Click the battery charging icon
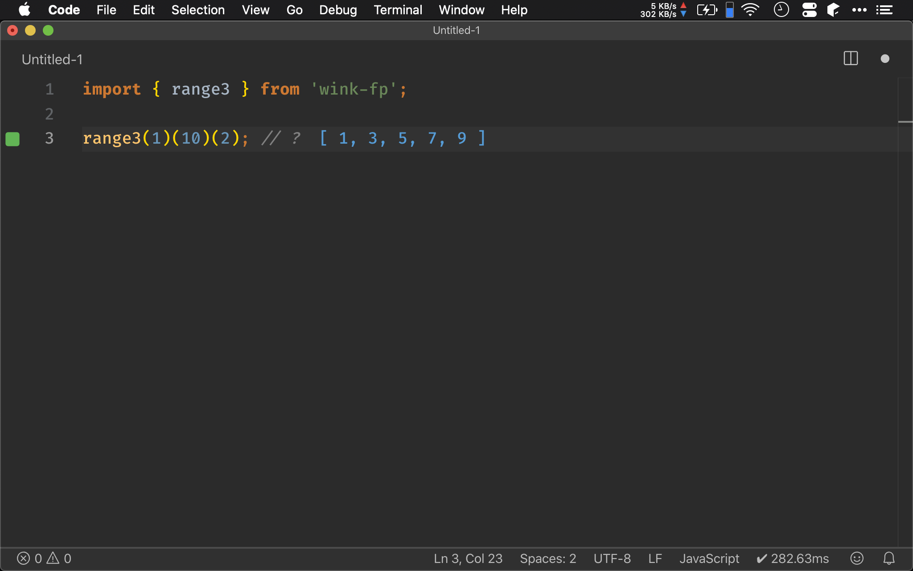The image size is (913, 571). tap(707, 9)
